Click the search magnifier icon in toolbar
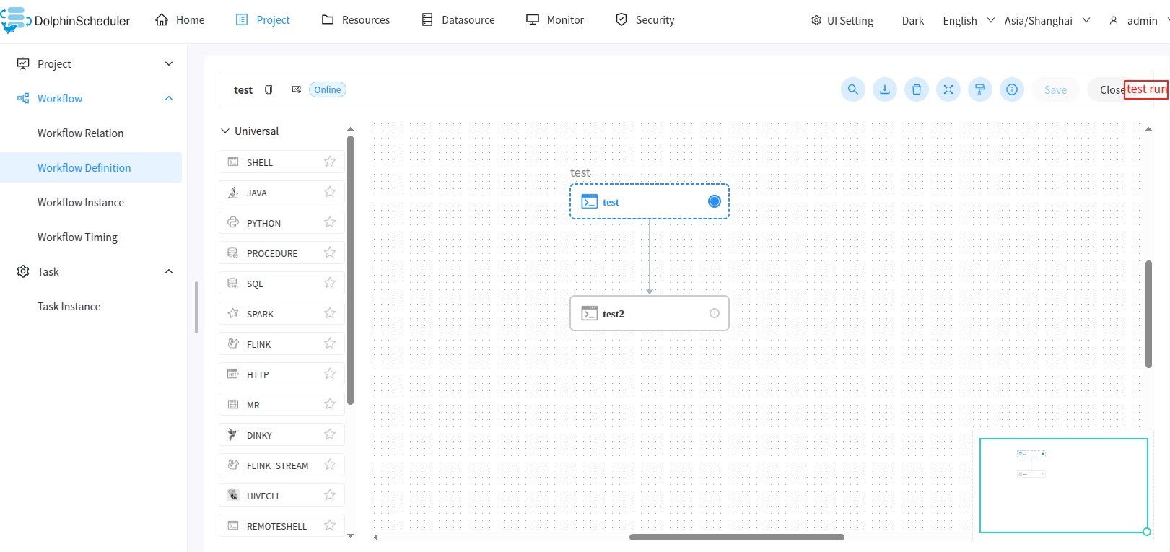 (x=852, y=89)
